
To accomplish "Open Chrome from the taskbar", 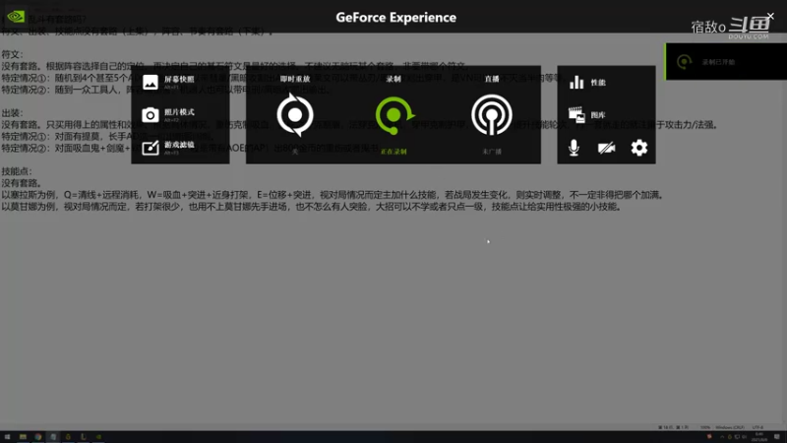I will (x=37, y=437).
